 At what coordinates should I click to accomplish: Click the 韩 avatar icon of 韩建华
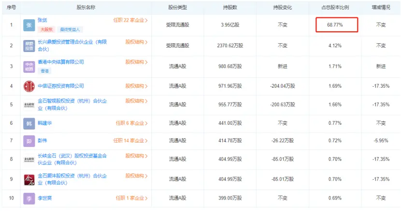[29, 123]
